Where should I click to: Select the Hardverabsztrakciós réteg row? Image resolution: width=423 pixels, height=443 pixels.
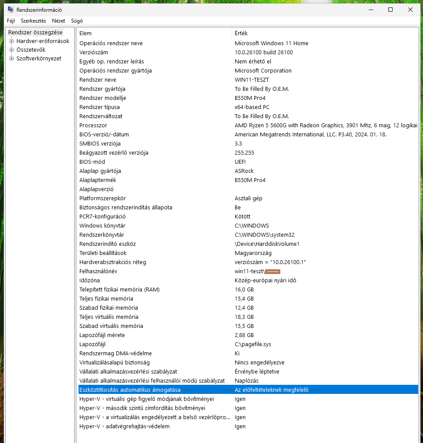(x=248, y=262)
